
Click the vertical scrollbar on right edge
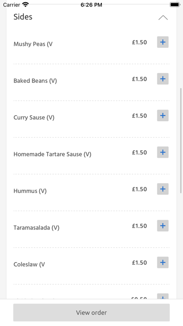(181, 141)
